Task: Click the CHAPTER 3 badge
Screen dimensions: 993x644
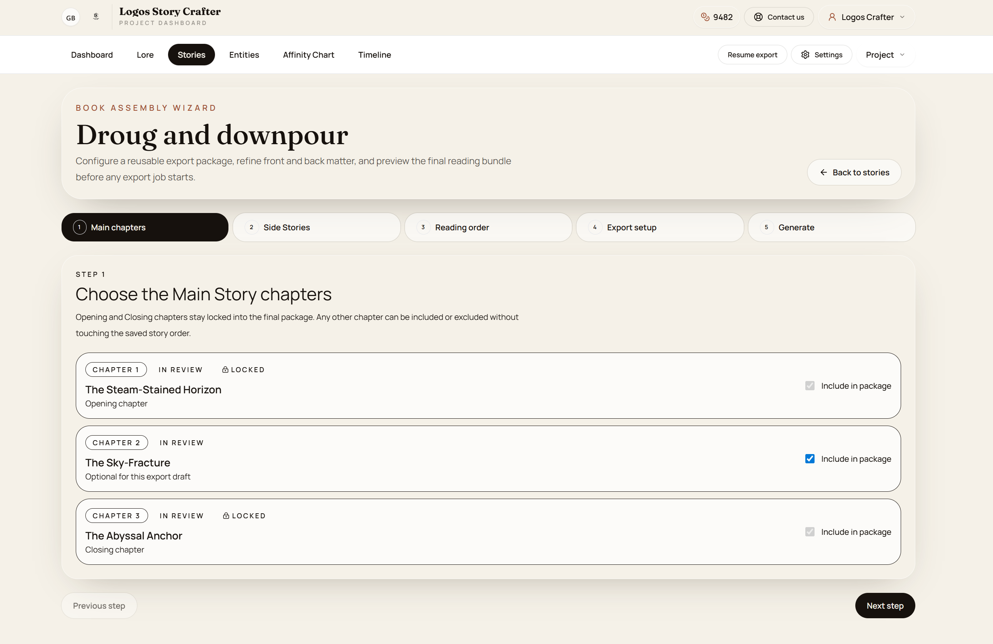Action: click(x=117, y=516)
